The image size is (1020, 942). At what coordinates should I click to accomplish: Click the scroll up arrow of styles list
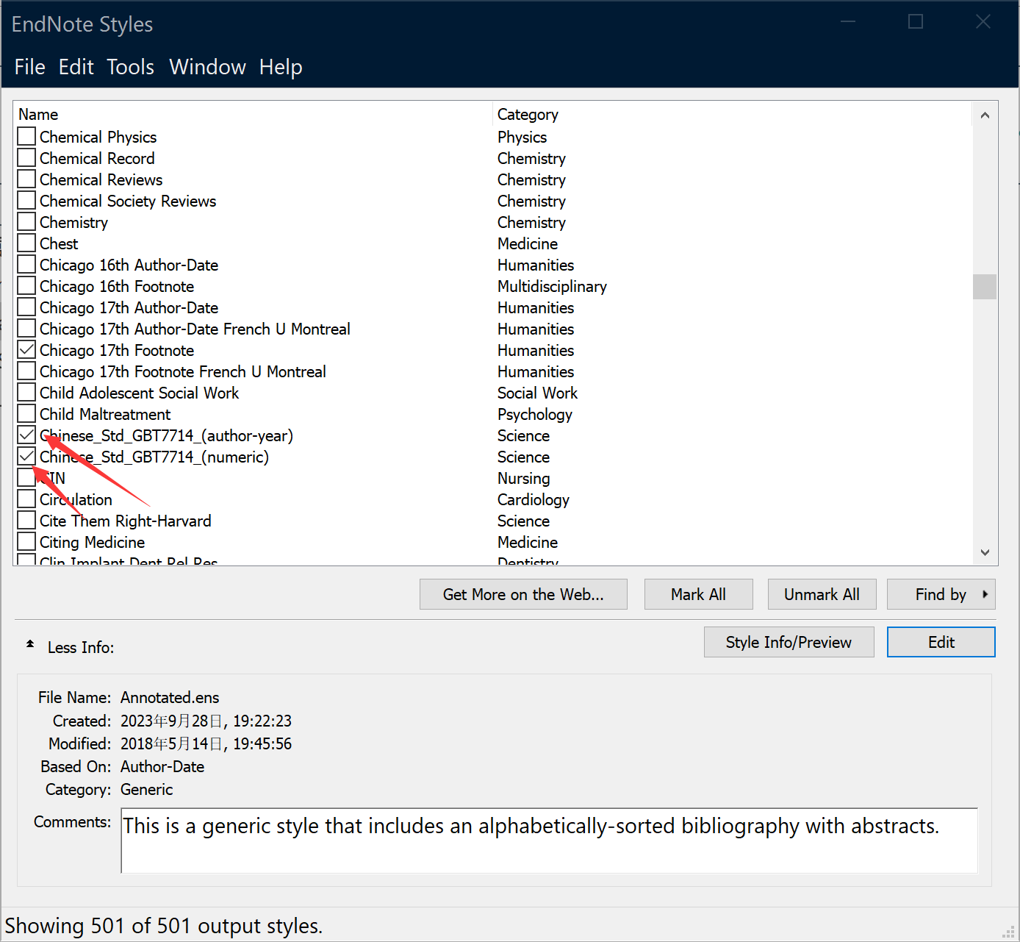[985, 115]
